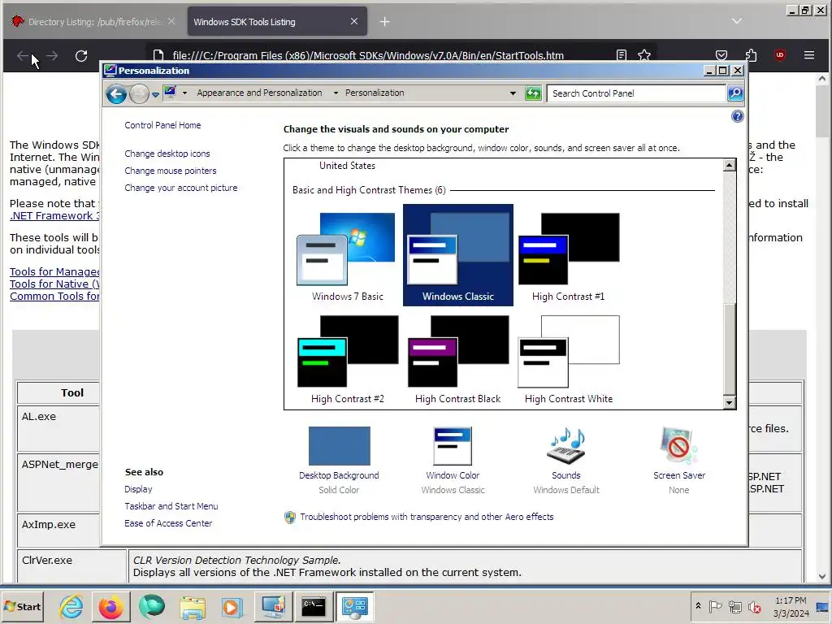
Task: Open a new Firefox tab with plus button
Action: [x=384, y=21]
